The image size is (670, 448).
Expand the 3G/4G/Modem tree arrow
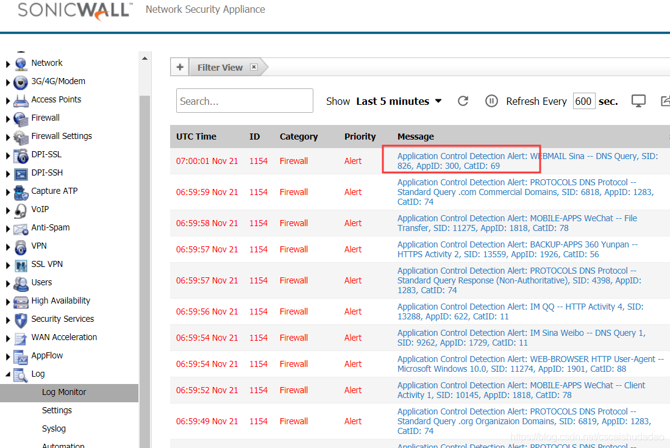click(x=8, y=82)
